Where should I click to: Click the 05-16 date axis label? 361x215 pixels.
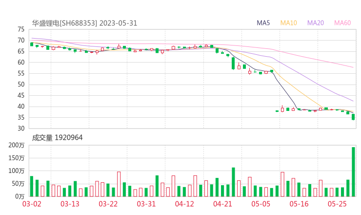click(x=299, y=204)
